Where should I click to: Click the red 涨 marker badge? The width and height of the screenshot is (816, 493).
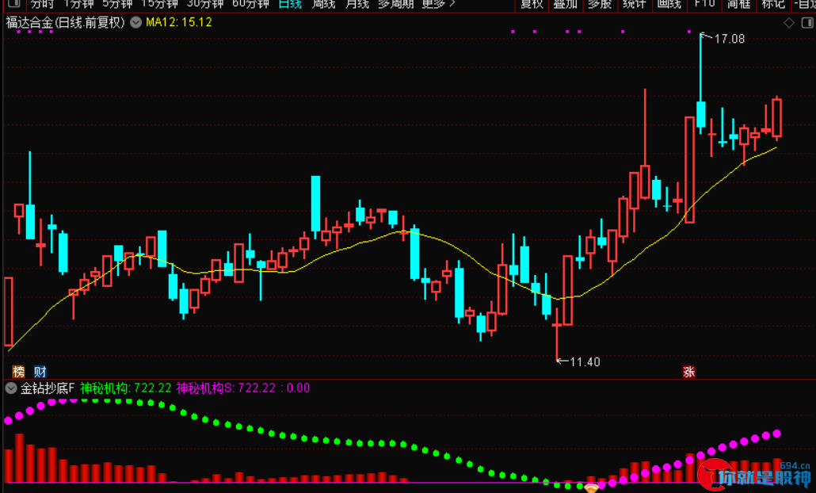click(x=689, y=371)
